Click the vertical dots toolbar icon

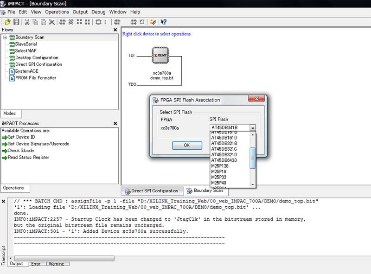(105, 22)
